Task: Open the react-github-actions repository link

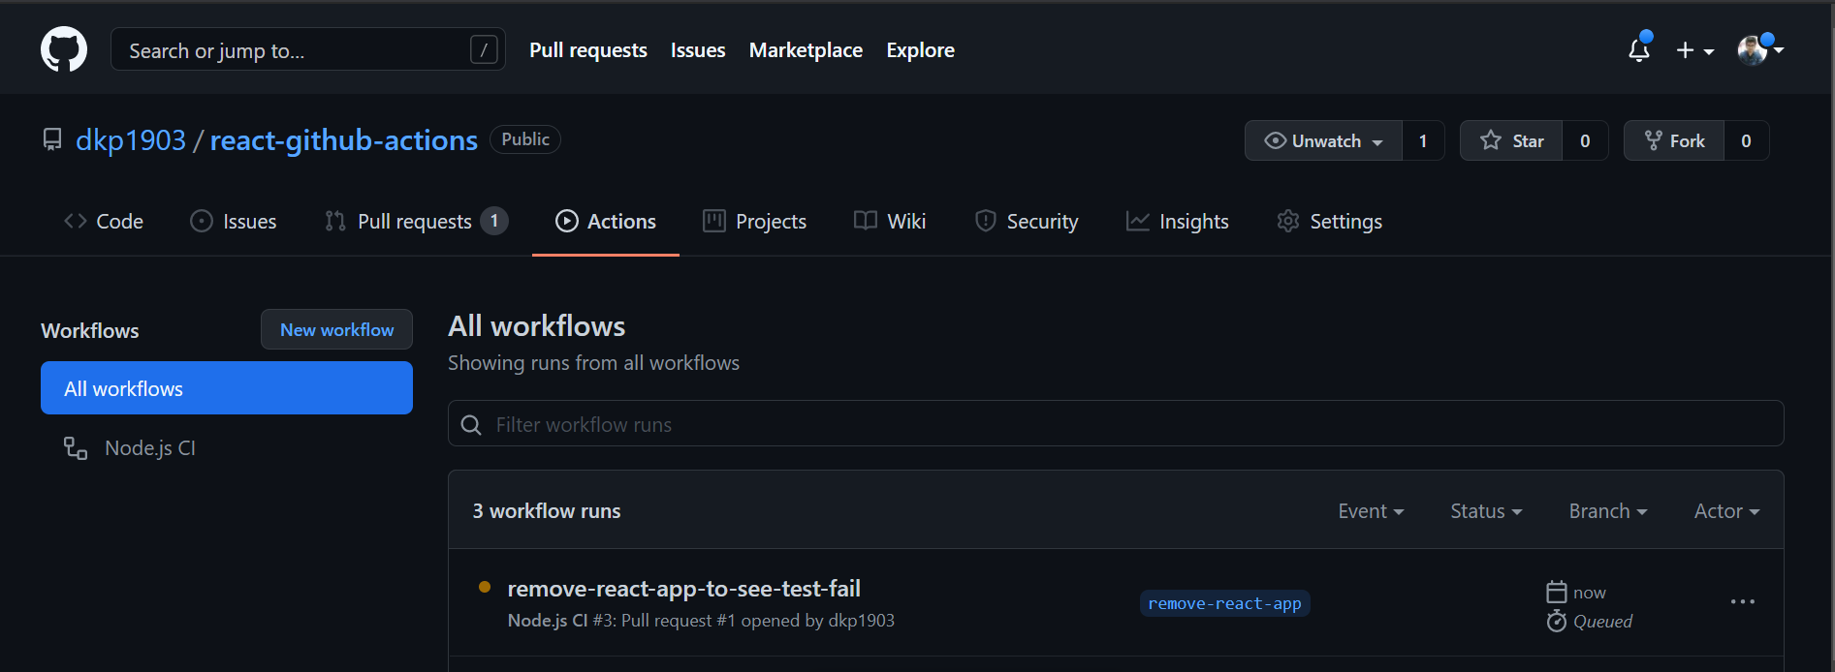Action: 344,140
